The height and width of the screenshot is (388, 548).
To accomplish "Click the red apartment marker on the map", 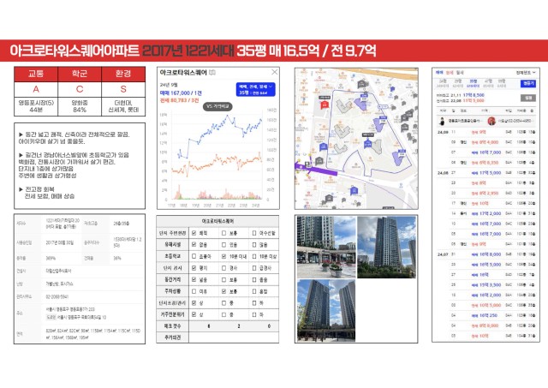I will click(325, 104).
